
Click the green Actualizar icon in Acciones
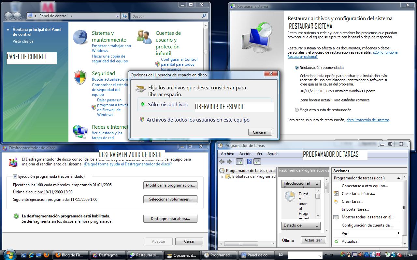pyautogui.click(x=336, y=241)
